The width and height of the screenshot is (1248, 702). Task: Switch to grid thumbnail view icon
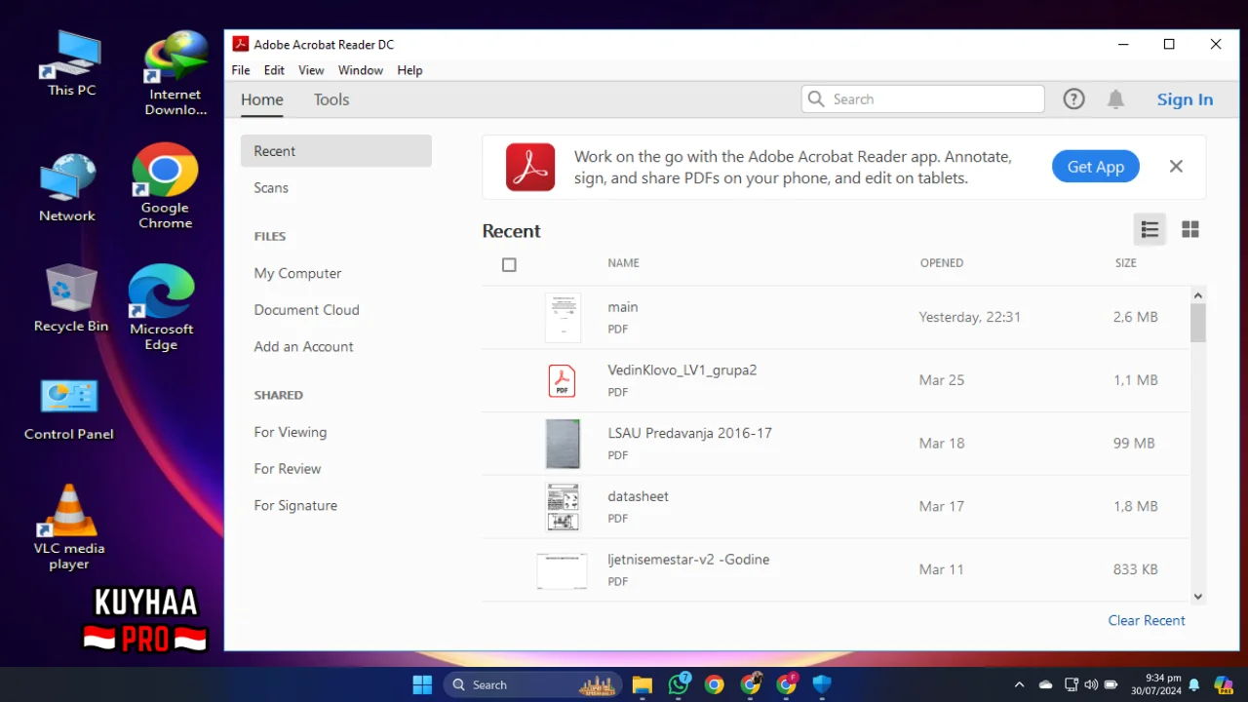1190,229
